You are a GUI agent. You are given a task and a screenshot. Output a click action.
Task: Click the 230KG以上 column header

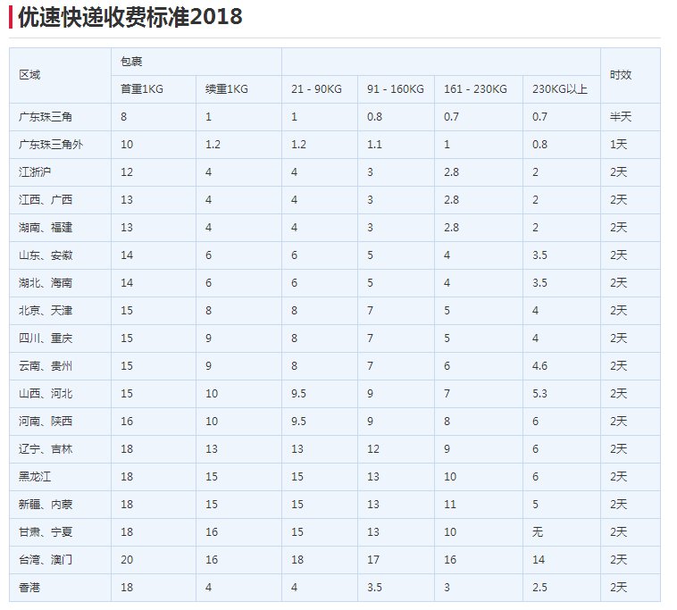(x=560, y=89)
